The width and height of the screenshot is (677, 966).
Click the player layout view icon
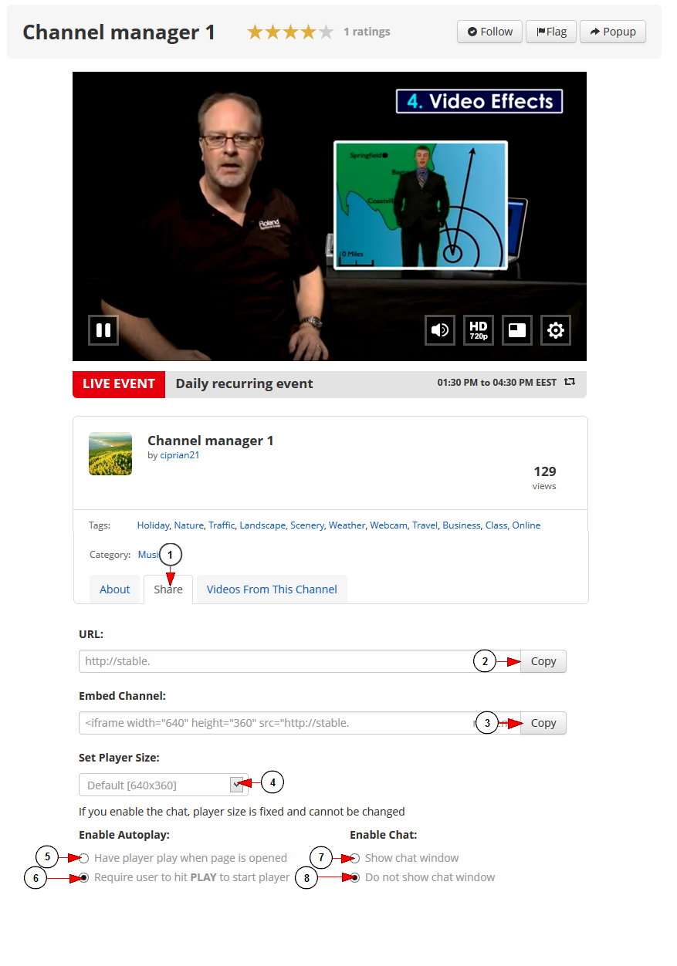coord(517,330)
